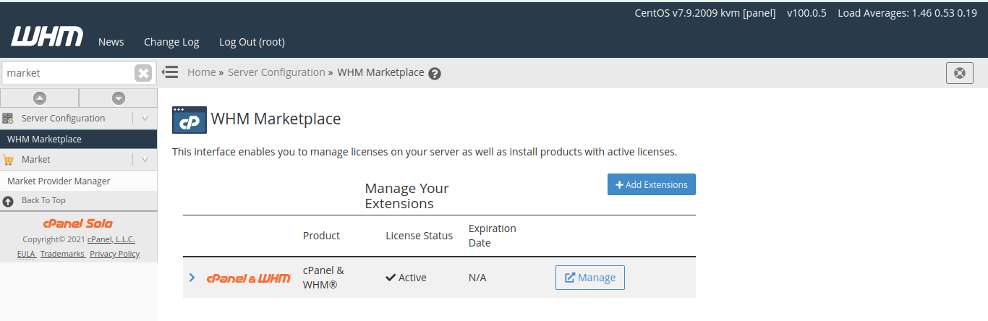The image size is (988, 321).
Task: Open Market Provider Manager in sidebar
Action: click(78, 181)
